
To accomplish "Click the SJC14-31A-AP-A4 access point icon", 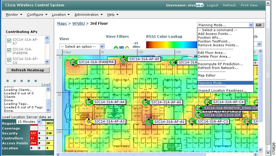I will (89, 102).
